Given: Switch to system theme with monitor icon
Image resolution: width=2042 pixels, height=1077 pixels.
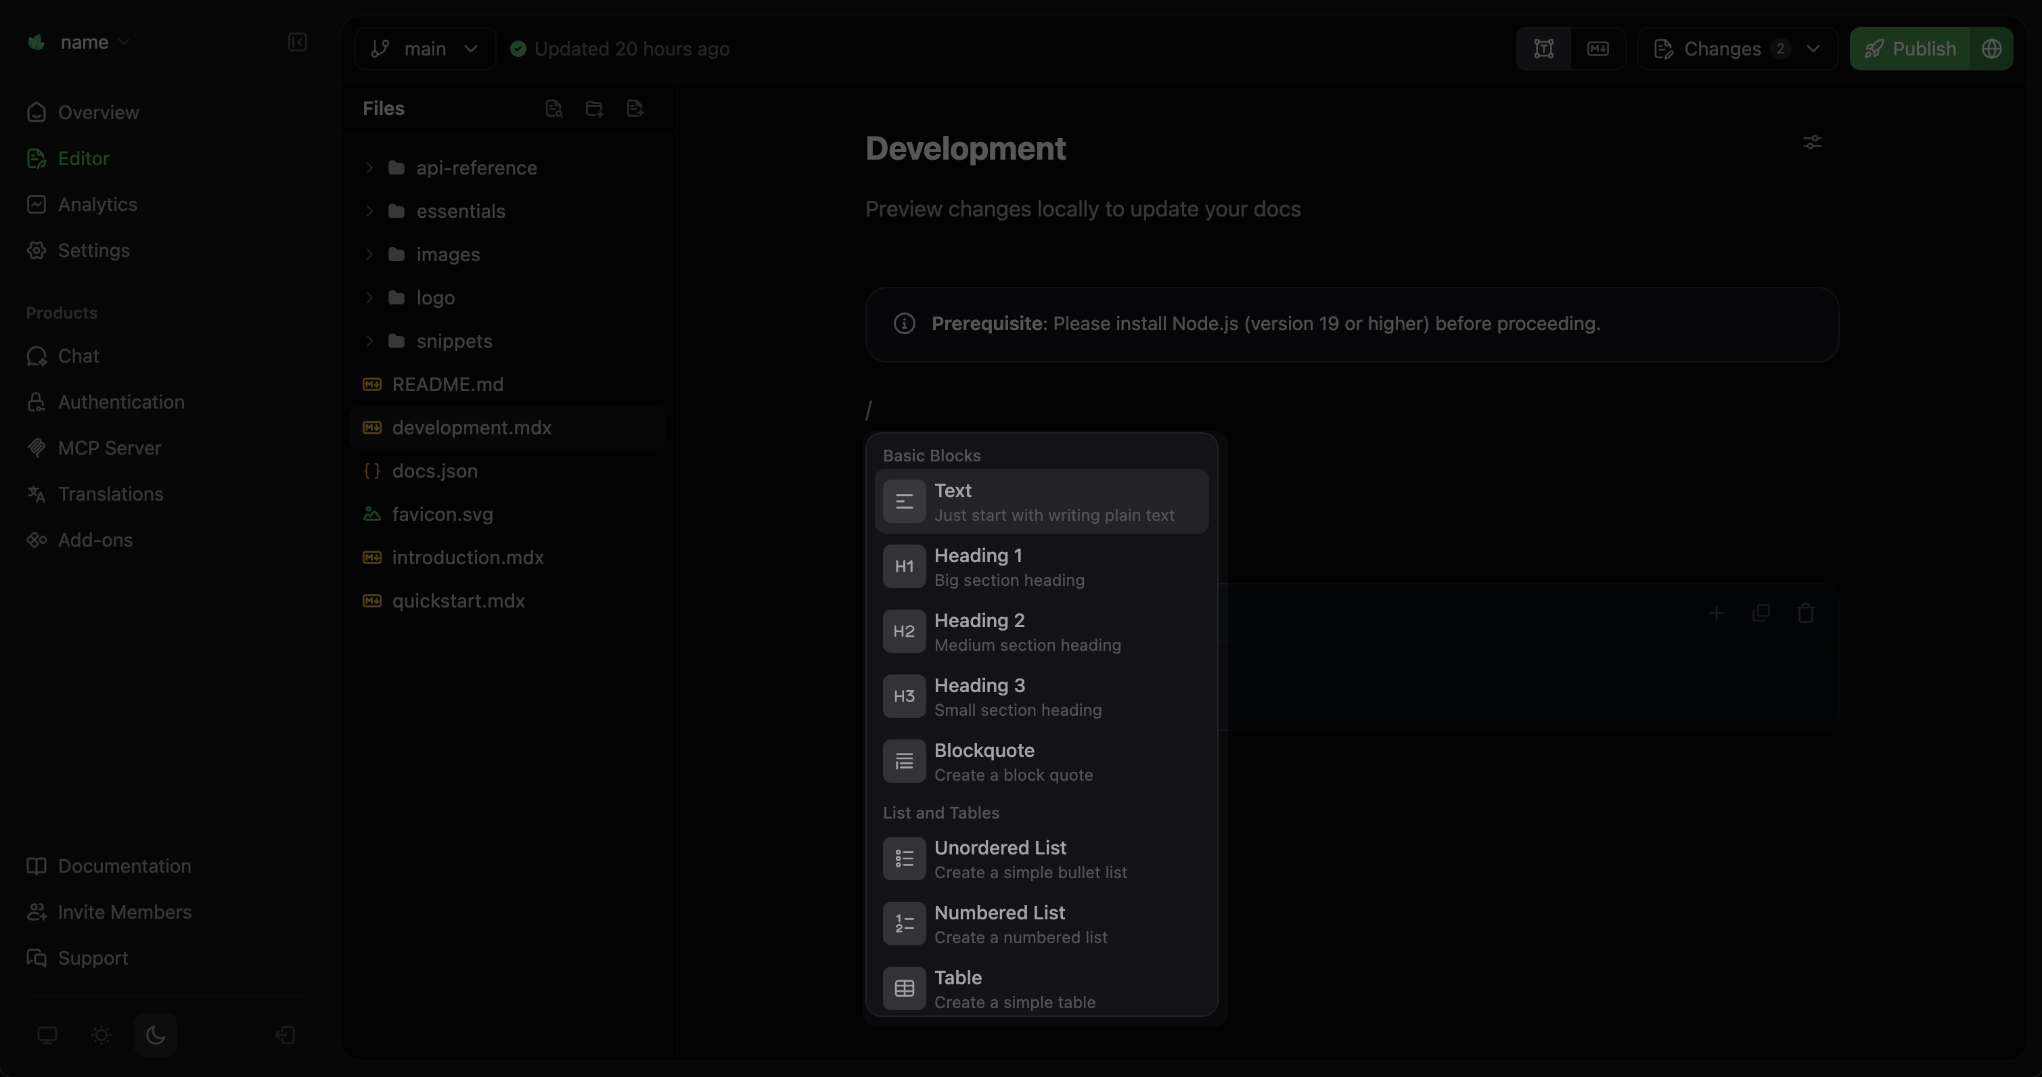Looking at the screenshot, I should (x=47, y=1035).
